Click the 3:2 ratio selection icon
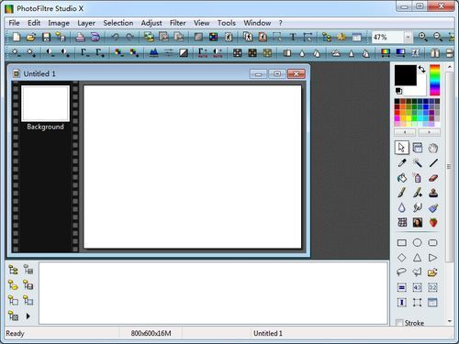This screenshot has height=344, width=459. 432,287
